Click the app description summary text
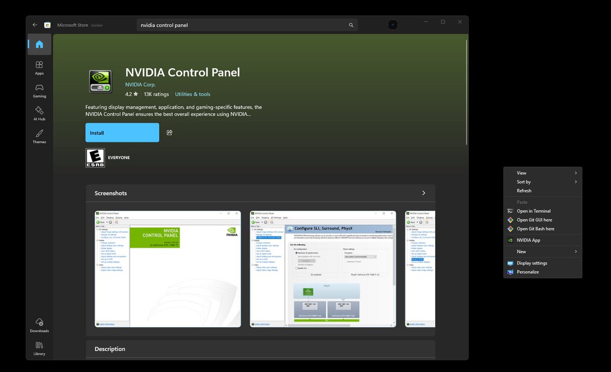Image resolution: width=611 pixels, height=372 pixels. (174, 111)
